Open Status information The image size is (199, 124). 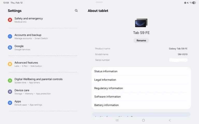click(x=141, y=71)
